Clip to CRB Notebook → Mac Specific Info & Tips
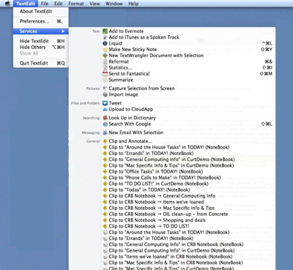 (x=188, y=208)
